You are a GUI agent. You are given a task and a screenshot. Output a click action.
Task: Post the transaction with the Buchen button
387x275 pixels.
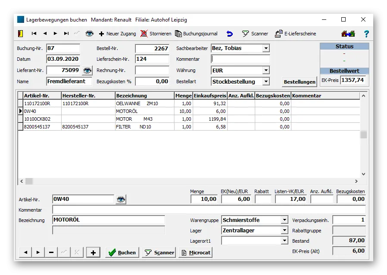click(x=122, y=252)
